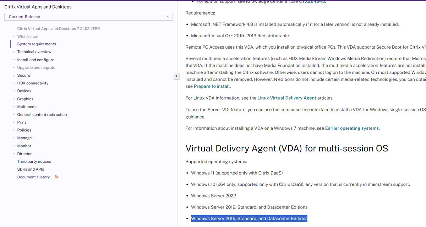Open the Upgrade and migrate section

tap(36, 68)
